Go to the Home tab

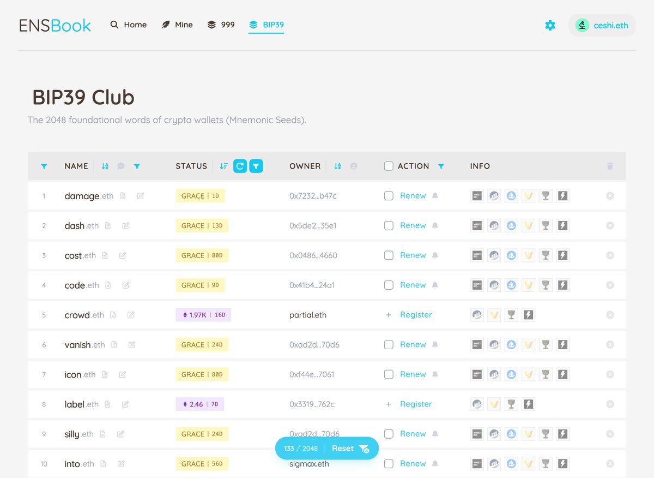pos(129,25)
